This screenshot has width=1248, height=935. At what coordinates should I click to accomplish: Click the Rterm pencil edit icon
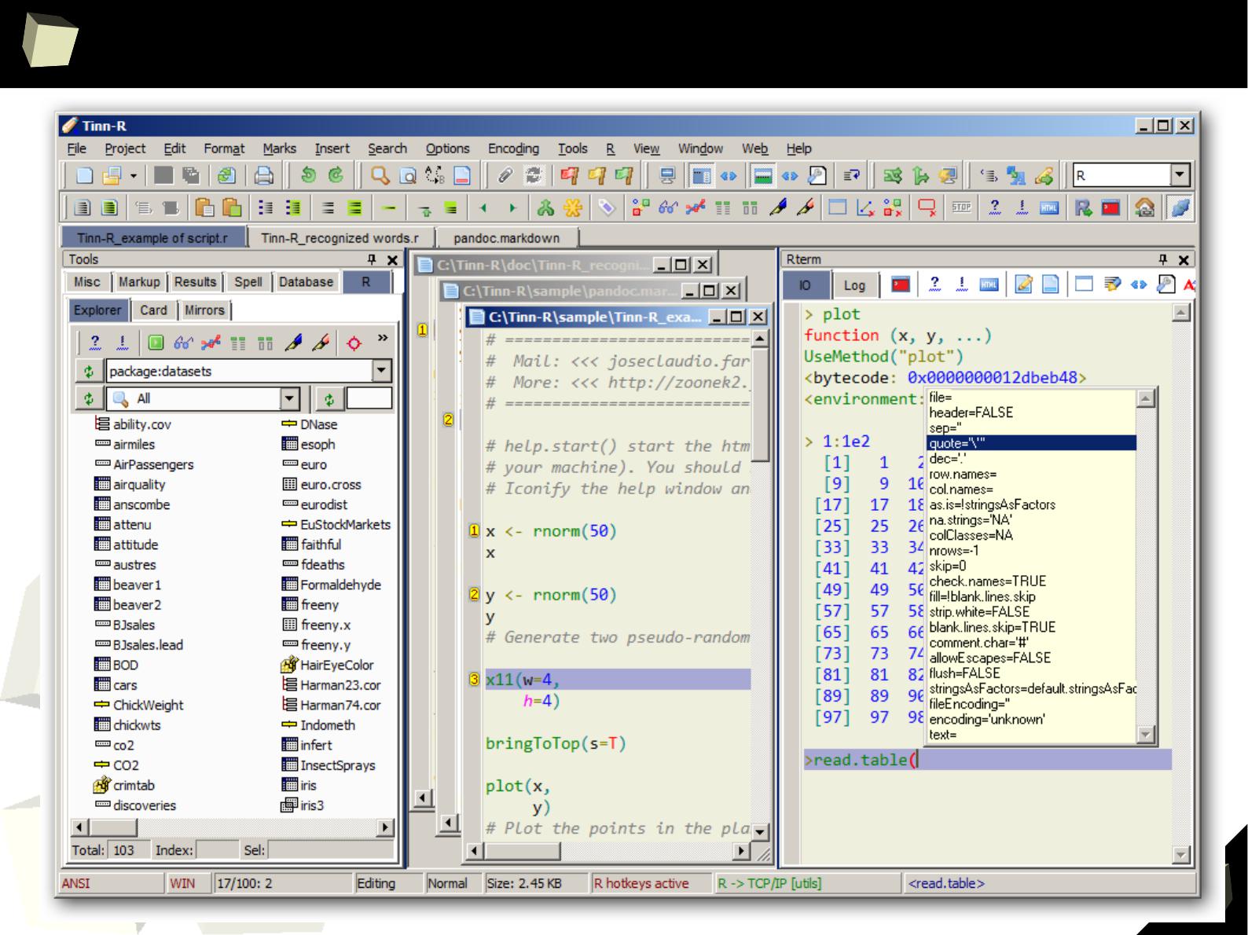pyautogui.click(x=1023, y=284)
